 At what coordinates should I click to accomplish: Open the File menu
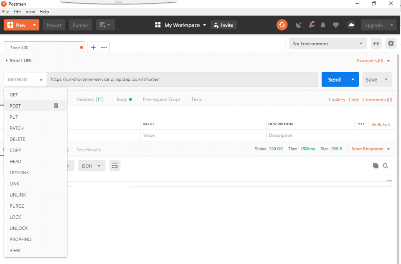(5, 12)
